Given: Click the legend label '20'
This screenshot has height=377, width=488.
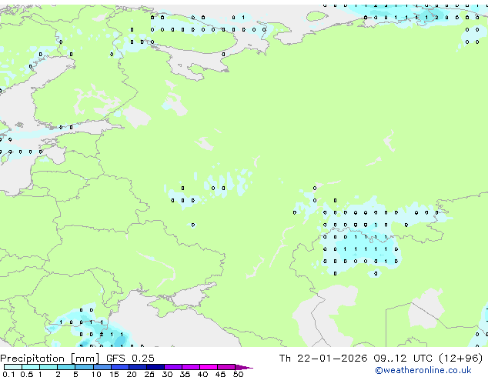Looking at the screenshot, I should click(x=132, y=374).
